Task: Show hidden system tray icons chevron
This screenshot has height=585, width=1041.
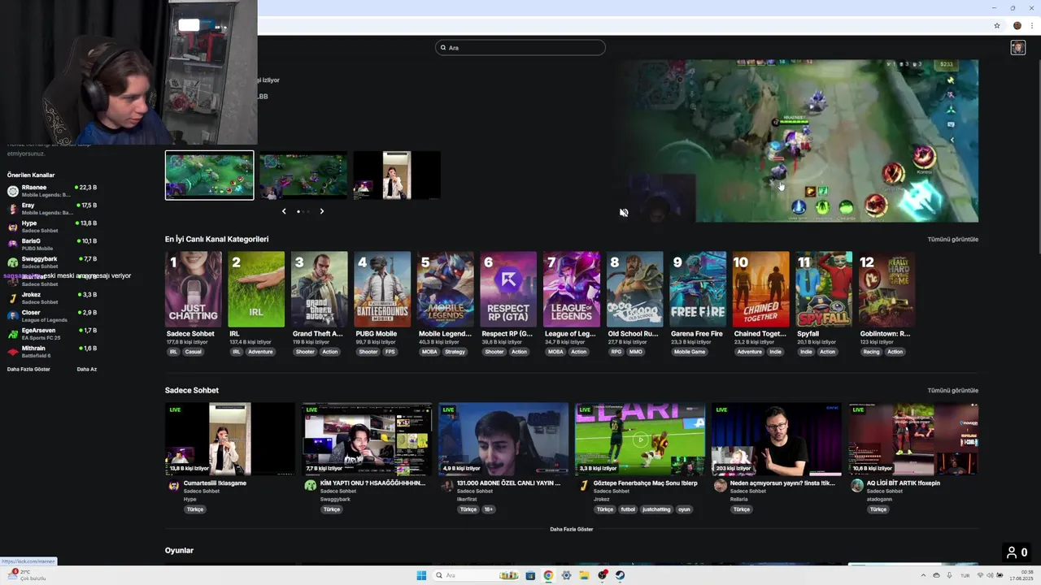Action: click(x=923, y=575)
